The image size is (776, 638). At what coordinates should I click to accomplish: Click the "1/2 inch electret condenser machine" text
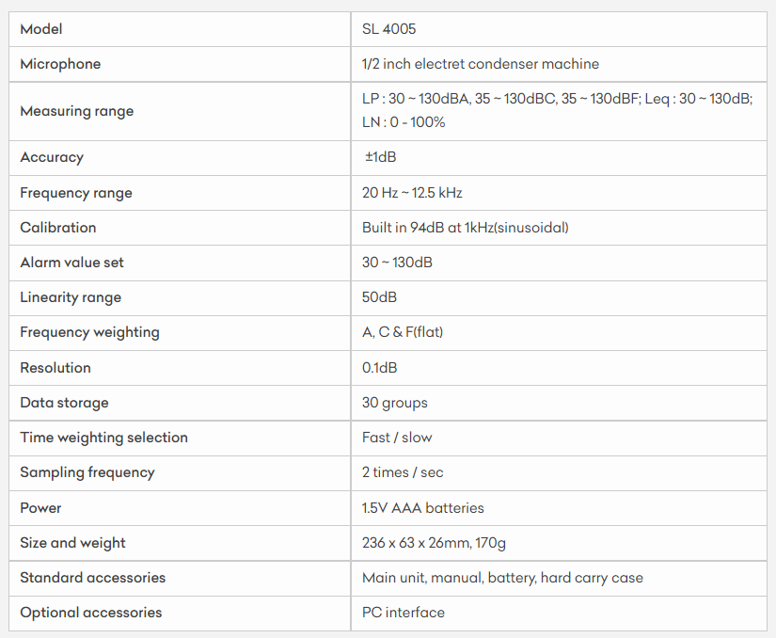[x=480, y=64]
